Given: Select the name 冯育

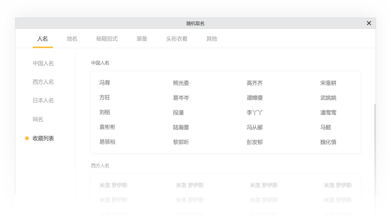Looking at the screenshot, I should (105, 83).
